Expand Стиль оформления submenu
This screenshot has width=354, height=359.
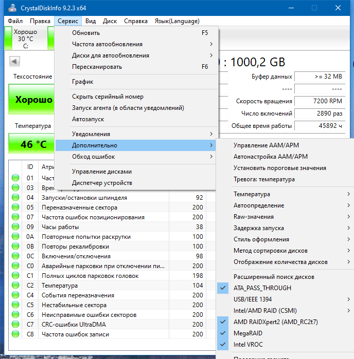point(285,239)
